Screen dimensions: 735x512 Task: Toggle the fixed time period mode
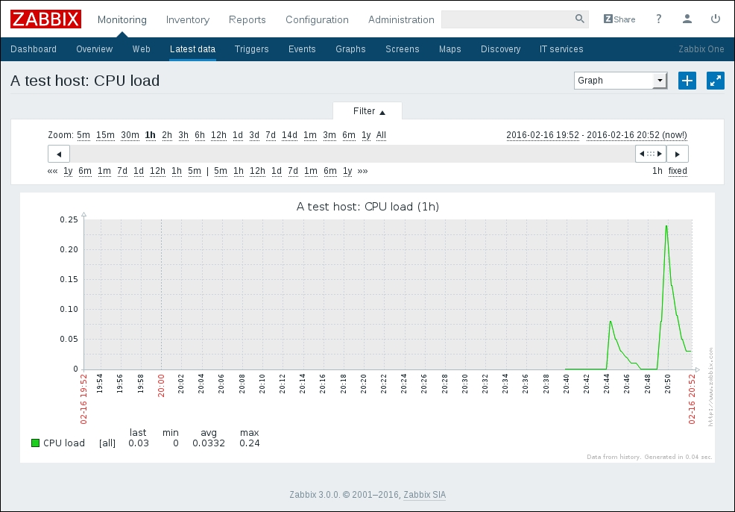point(678,171)
